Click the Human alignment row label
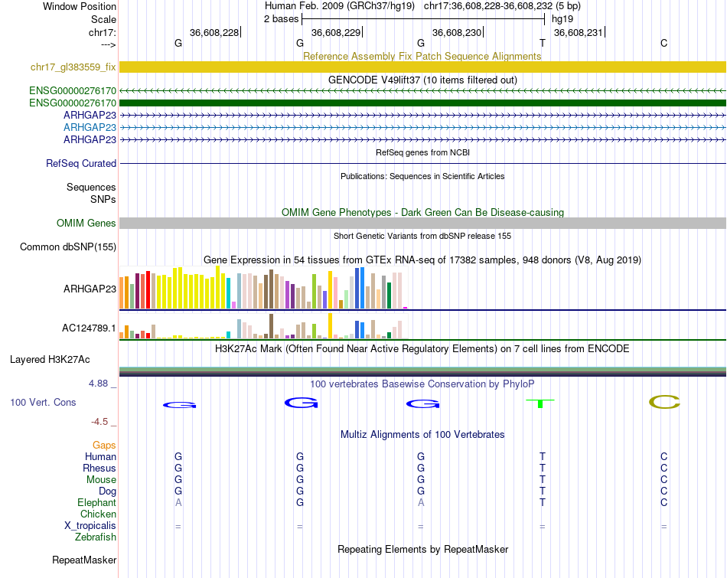The height and width of the screenshot is (578, 727). [100, 456]
